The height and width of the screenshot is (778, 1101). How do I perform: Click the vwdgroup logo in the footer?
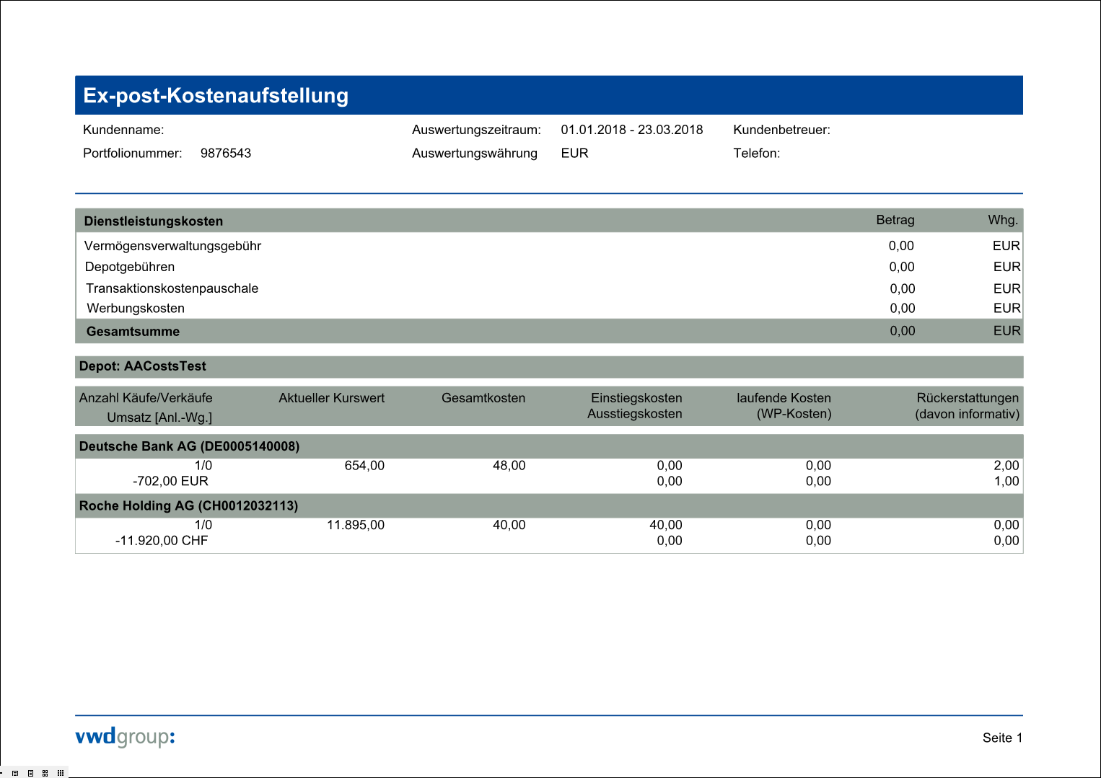[x=125, y=737]
